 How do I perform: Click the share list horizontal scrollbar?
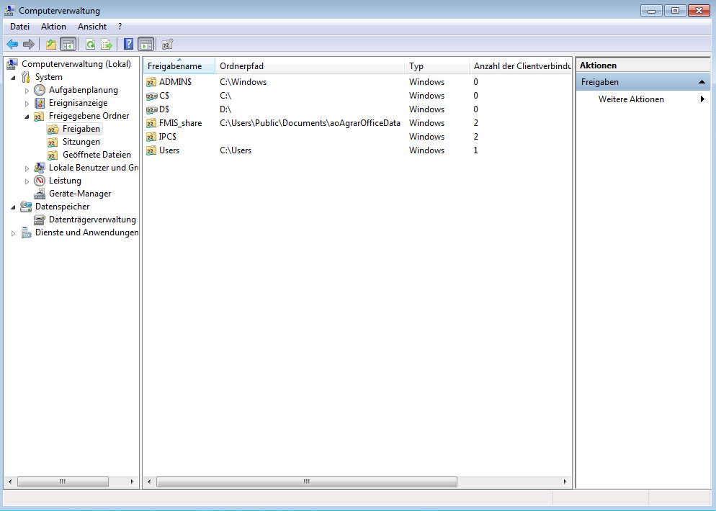(x=306, y=481)
